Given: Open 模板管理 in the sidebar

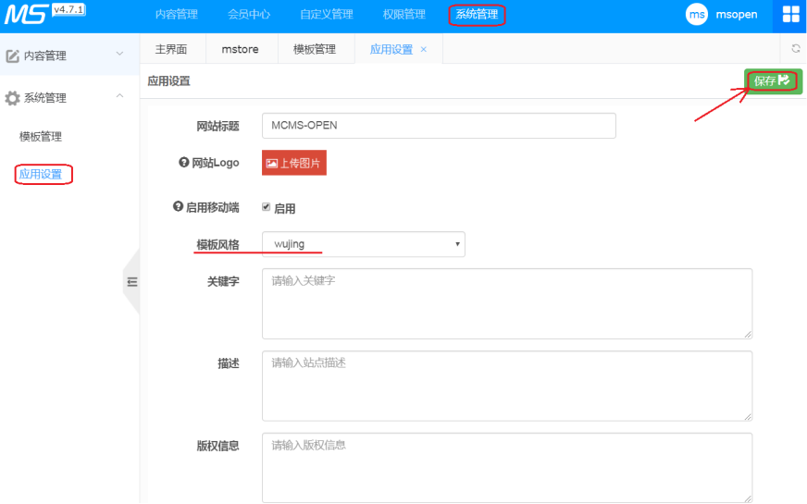Looking at the screenshot, I should point(41,136).
